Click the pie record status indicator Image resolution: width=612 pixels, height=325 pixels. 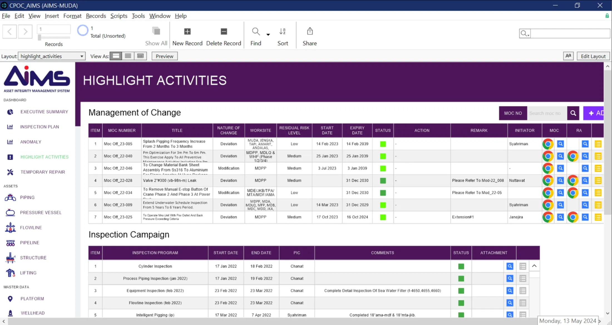[83, 30]
